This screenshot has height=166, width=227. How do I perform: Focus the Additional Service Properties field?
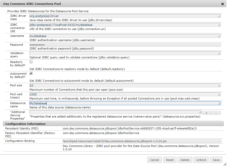tap(115, 112)
